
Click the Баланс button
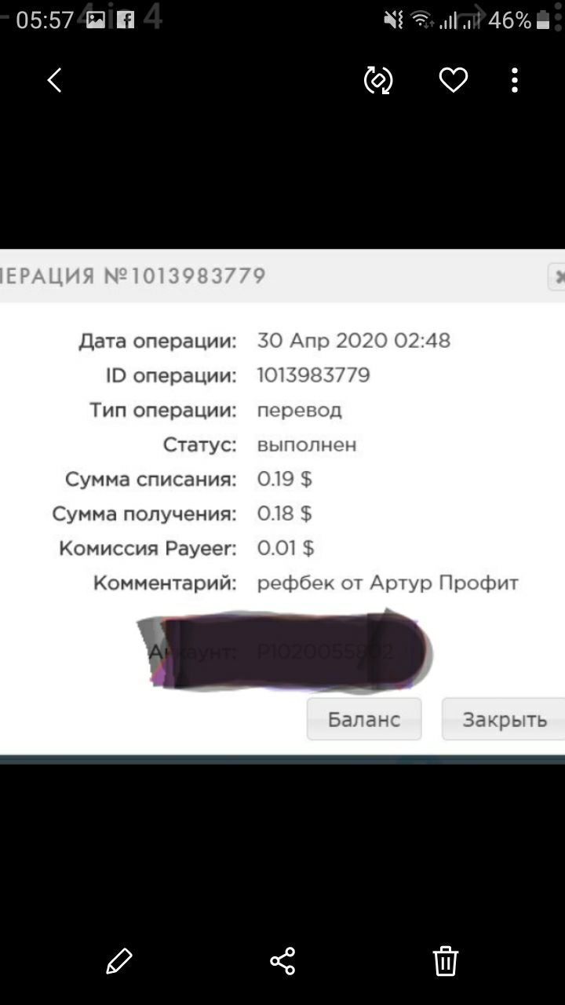coord(364,719)
